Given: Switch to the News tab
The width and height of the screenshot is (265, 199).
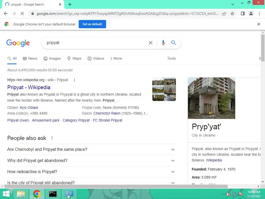Looking at the screenshot, I should pos(30,58).
